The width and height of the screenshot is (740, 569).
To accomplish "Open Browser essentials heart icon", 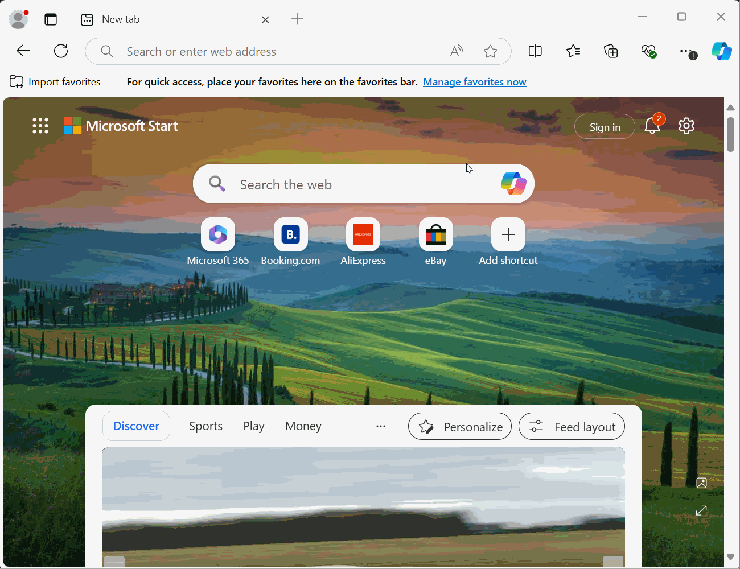I will (x=649, y=51).
